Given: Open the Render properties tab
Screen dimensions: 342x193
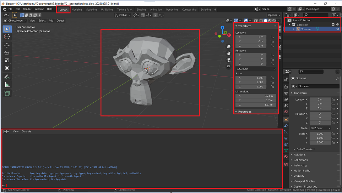Looking at the screenshot, I should [x=286, y=87].
